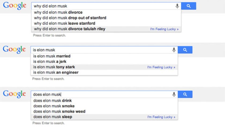225x130 pixels.
Task: Click I'm Feeling Lucky beside 'tony stark'
Action: (x=161, y=67)
